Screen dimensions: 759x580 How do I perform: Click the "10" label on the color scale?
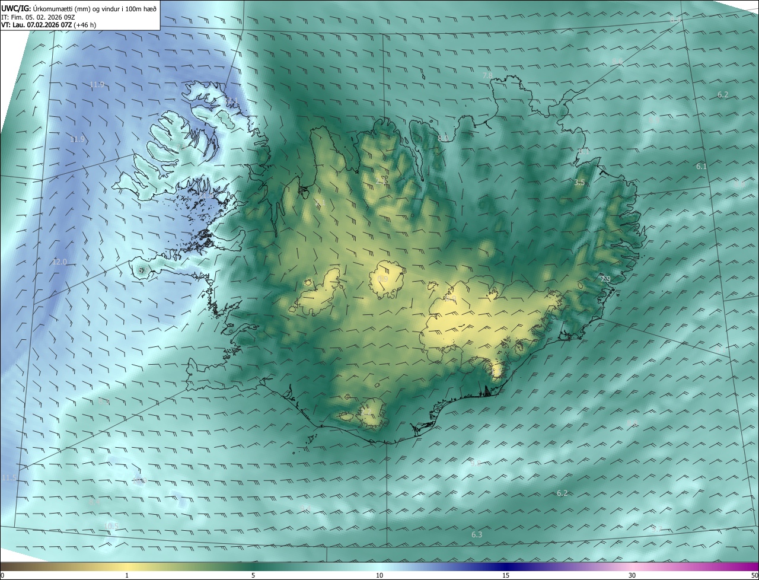click(x=379, y=576)
